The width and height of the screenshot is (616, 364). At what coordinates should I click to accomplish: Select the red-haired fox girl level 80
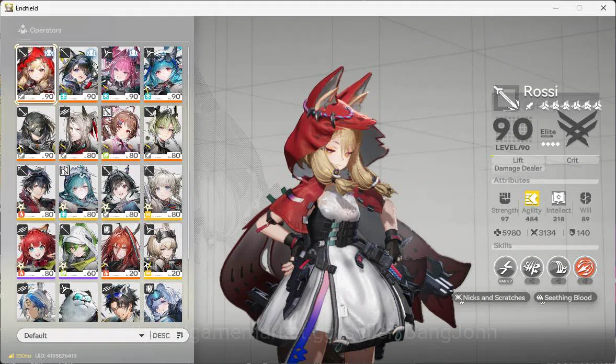click(x=36, y=251)
